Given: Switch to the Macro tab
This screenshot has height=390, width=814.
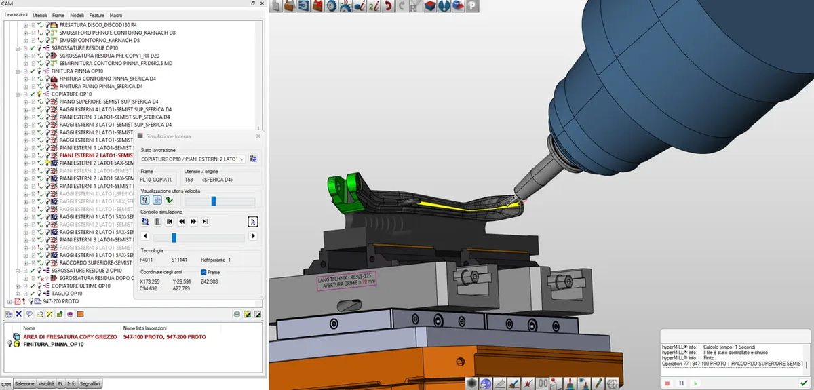Looking at the screenshot, I should [116, 15].
